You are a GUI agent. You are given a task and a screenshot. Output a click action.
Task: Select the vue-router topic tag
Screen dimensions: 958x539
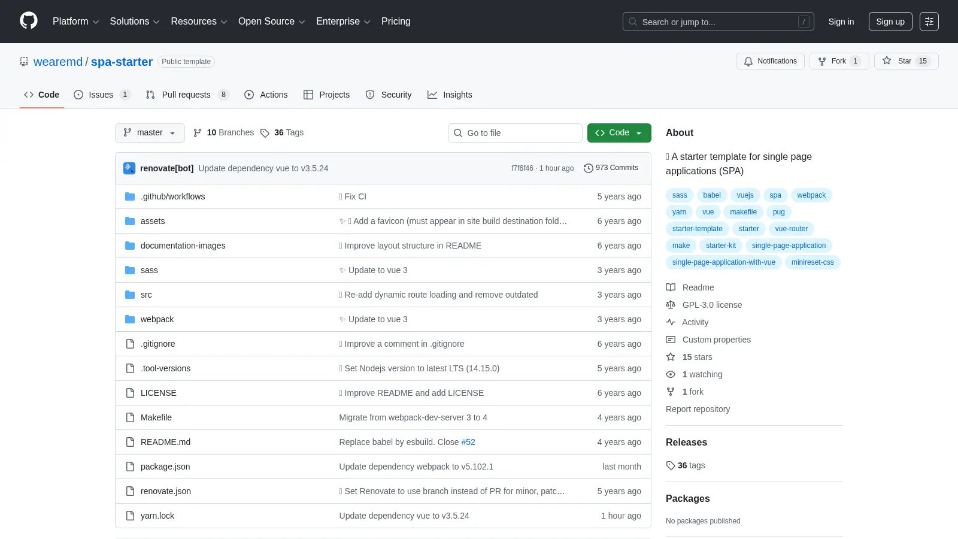tap(792, 229)
